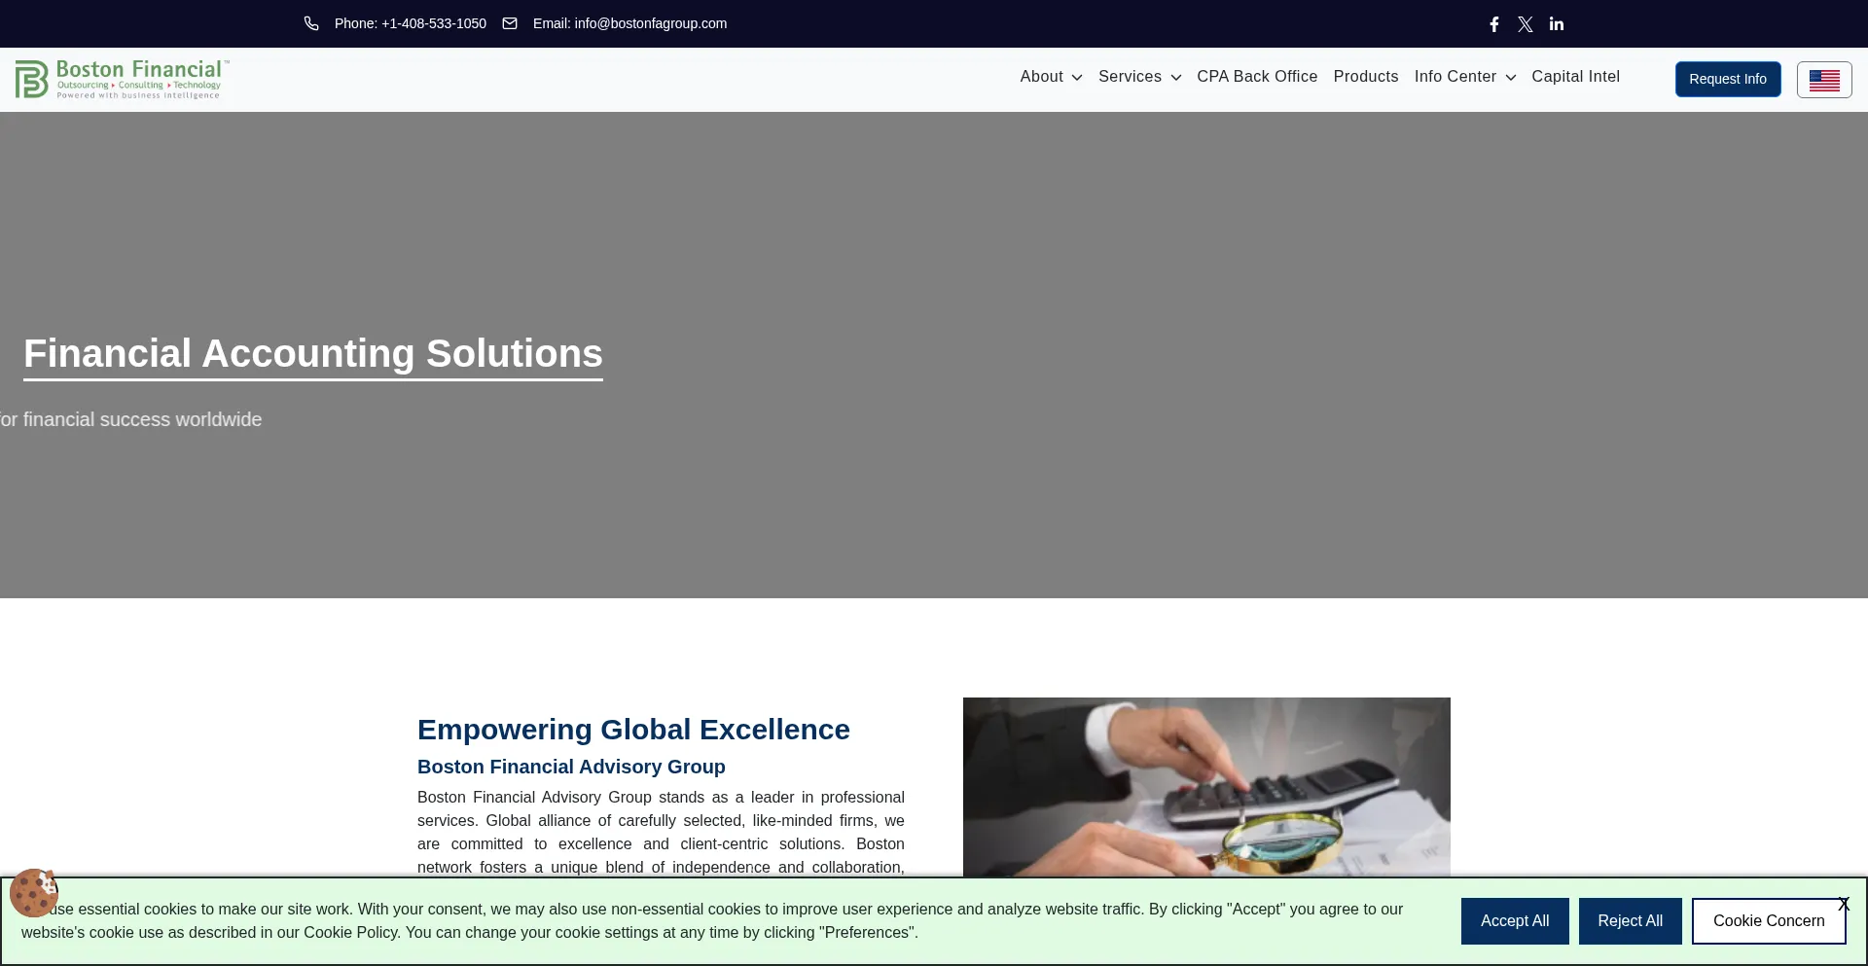Close the cookie banner with X
The height and width of the screenshot is (966, 1868).
point(1843,905)
